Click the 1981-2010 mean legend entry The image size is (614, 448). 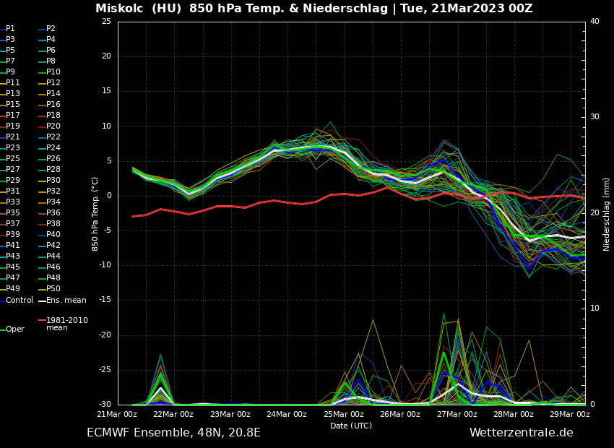pos(66,324)
